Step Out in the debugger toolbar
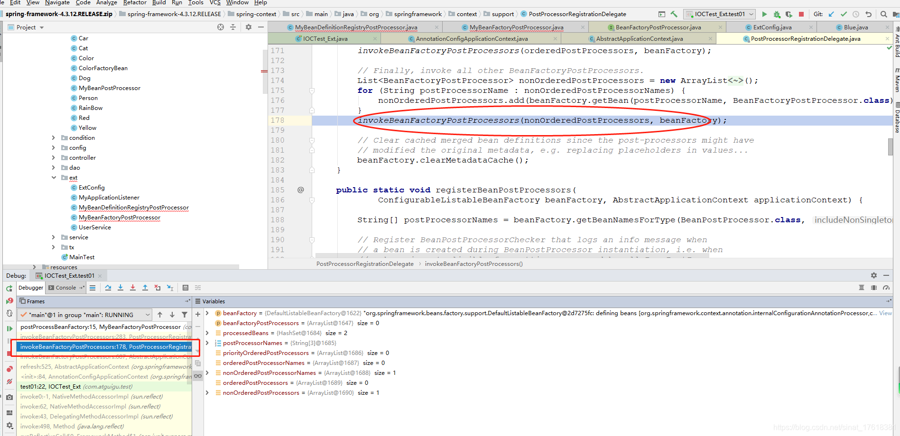The width and height of the screenshot is (900, 436). pos(145,288)
